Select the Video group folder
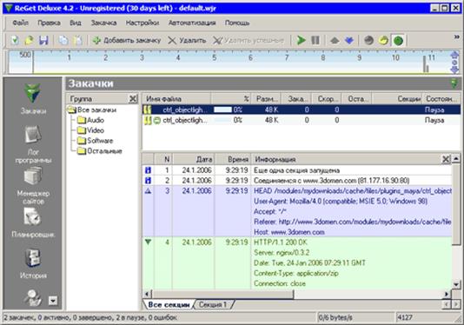Image resolution: width=464 pixels, height=325 pixels. (90, 130)
